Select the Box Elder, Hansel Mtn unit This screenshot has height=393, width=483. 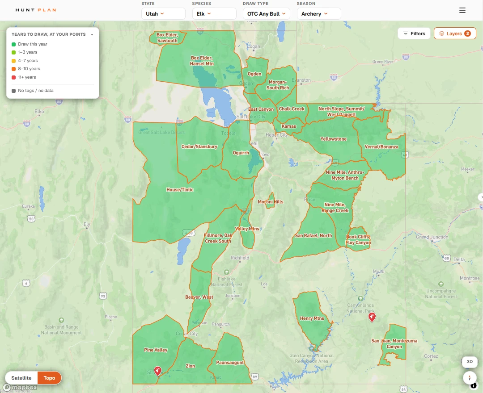coord(201,61)
